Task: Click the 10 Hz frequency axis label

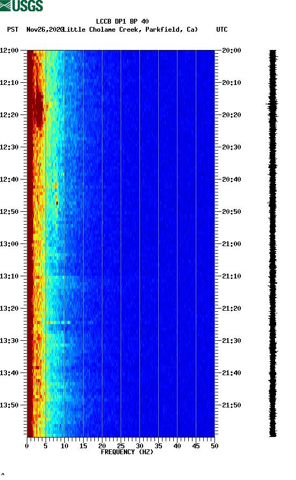Action: click(x=64, y=446)
